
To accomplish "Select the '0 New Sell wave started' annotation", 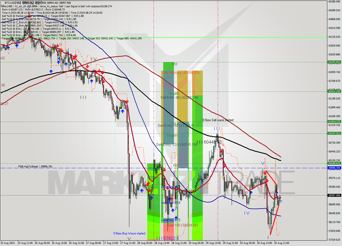I will pos(218,120).
